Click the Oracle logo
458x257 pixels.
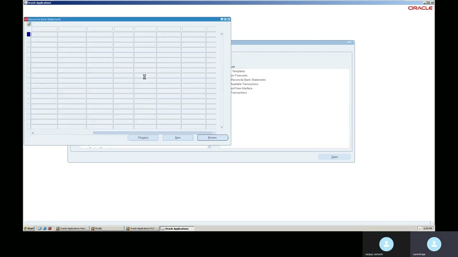click(420, 8)
